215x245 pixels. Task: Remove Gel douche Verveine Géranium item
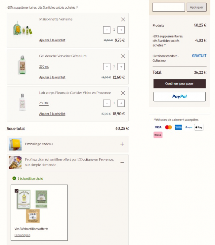[x=123, y=56]
